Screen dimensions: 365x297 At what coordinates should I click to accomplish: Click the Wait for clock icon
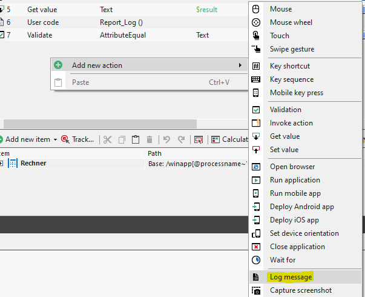point(256,260)
